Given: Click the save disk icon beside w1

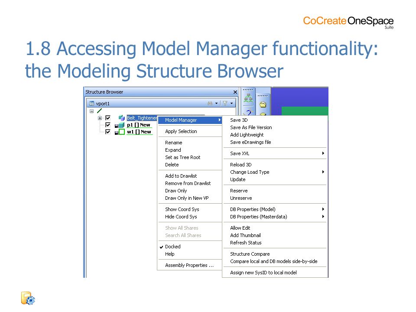Looking at the screenshot, I should pos(116,133).
